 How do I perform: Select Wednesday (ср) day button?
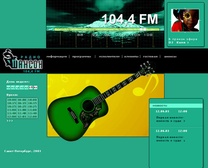point(18,87)
